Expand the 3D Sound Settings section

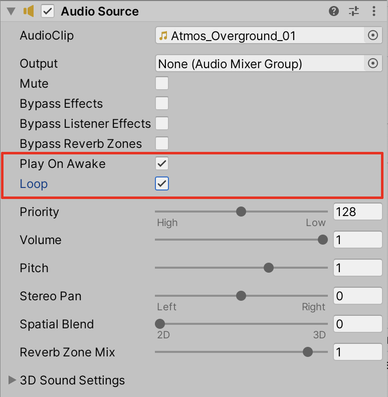(12, 380)
